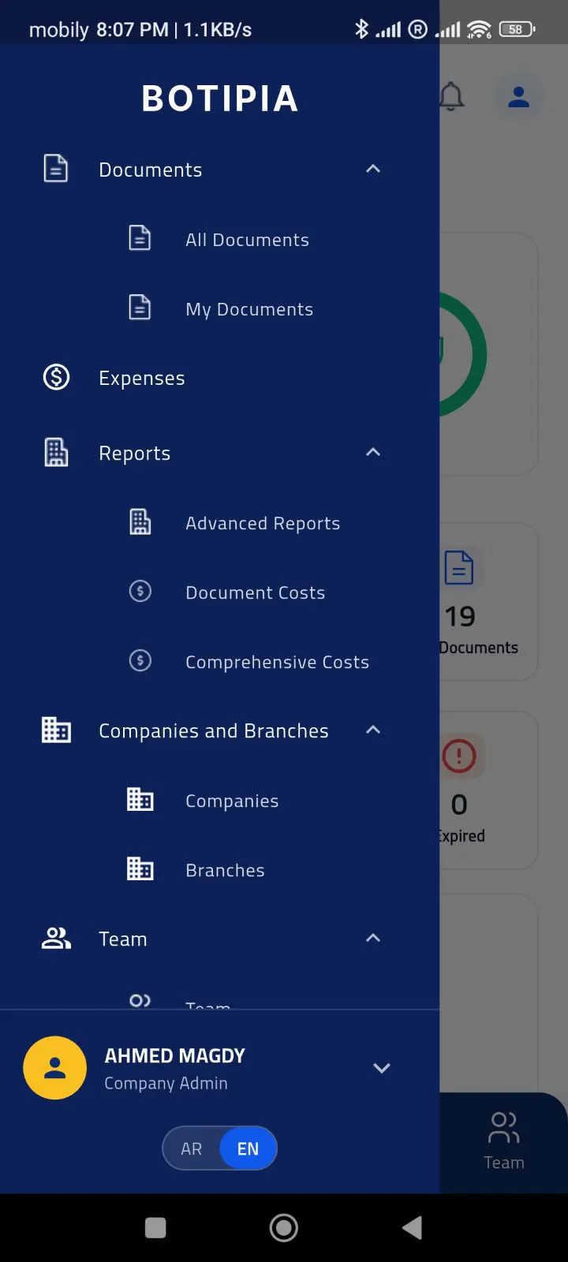The image size is (568, 1262).
Task: Click the red expired warning icon
Action: (x=459, y=756)
